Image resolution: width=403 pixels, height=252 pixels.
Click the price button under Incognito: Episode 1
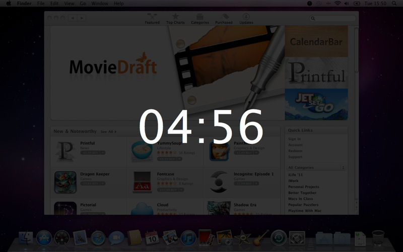[x=246, y=183]
